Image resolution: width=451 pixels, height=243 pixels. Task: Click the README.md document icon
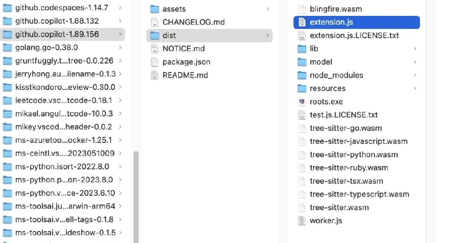click(x=155, y=75)
